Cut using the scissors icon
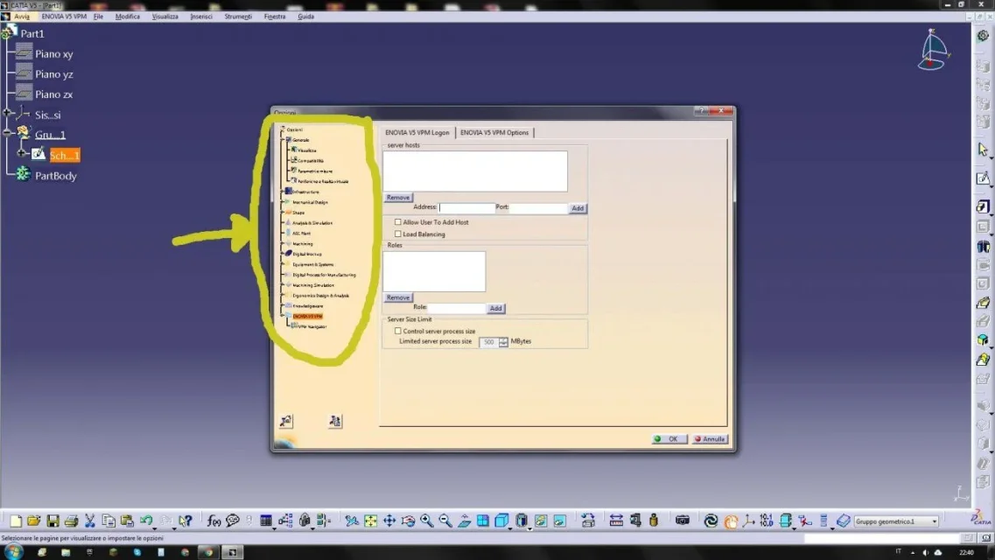995x560 pixels. [90, 521]
